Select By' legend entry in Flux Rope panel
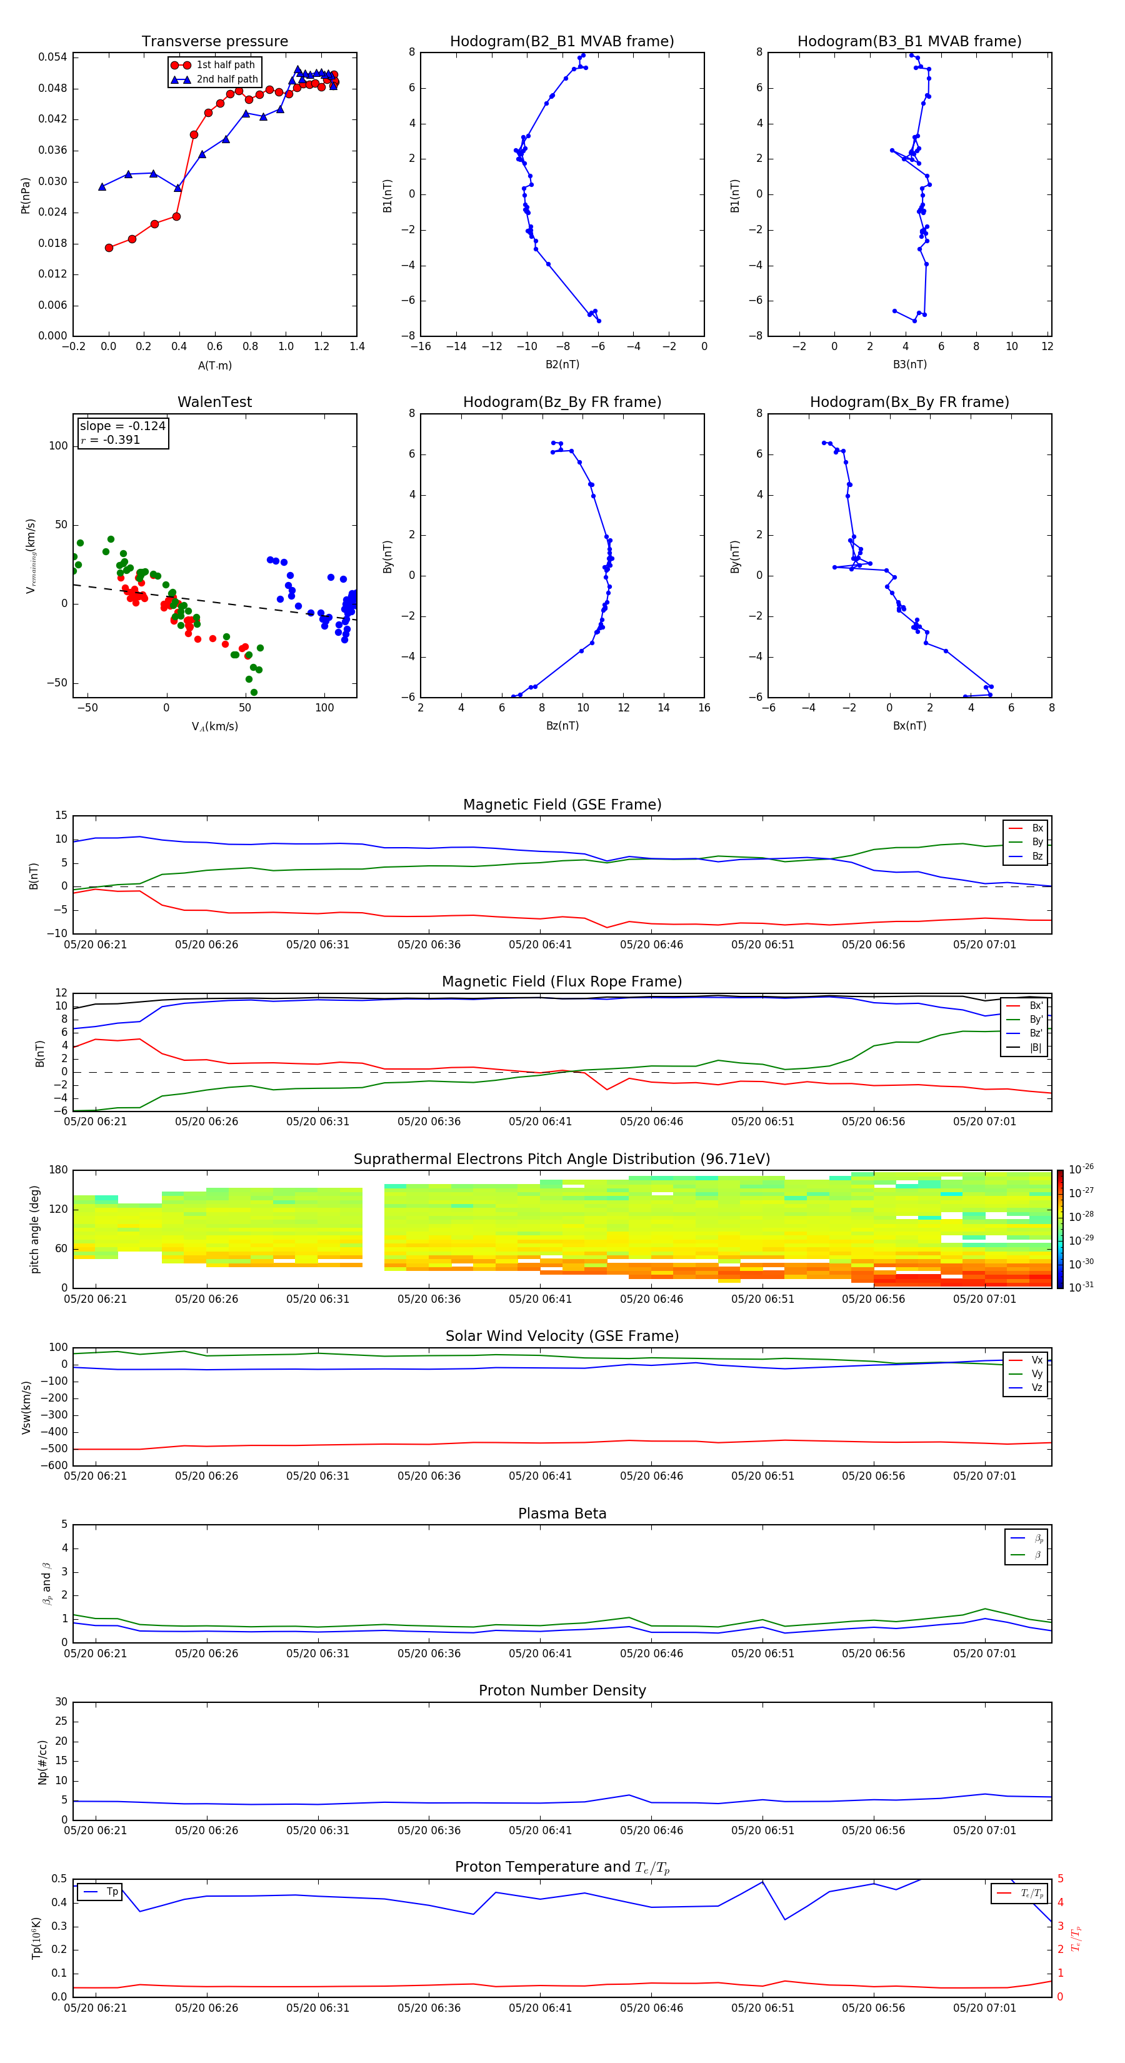1125x2063 pixels. coord(1025,1020)
